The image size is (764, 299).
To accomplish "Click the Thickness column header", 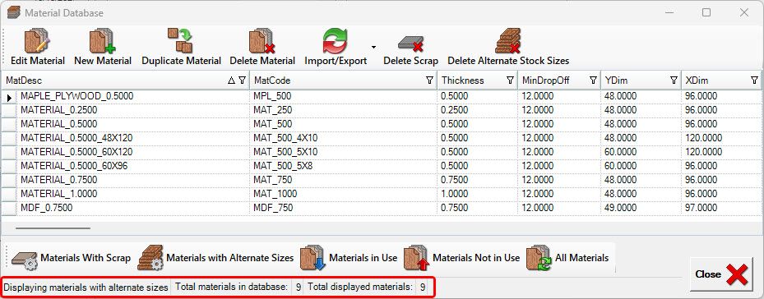I will pos(477,80).
